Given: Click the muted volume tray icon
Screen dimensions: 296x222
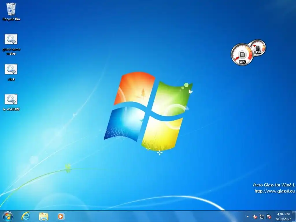Looking at the screenshot, I should tap(255, 217).
